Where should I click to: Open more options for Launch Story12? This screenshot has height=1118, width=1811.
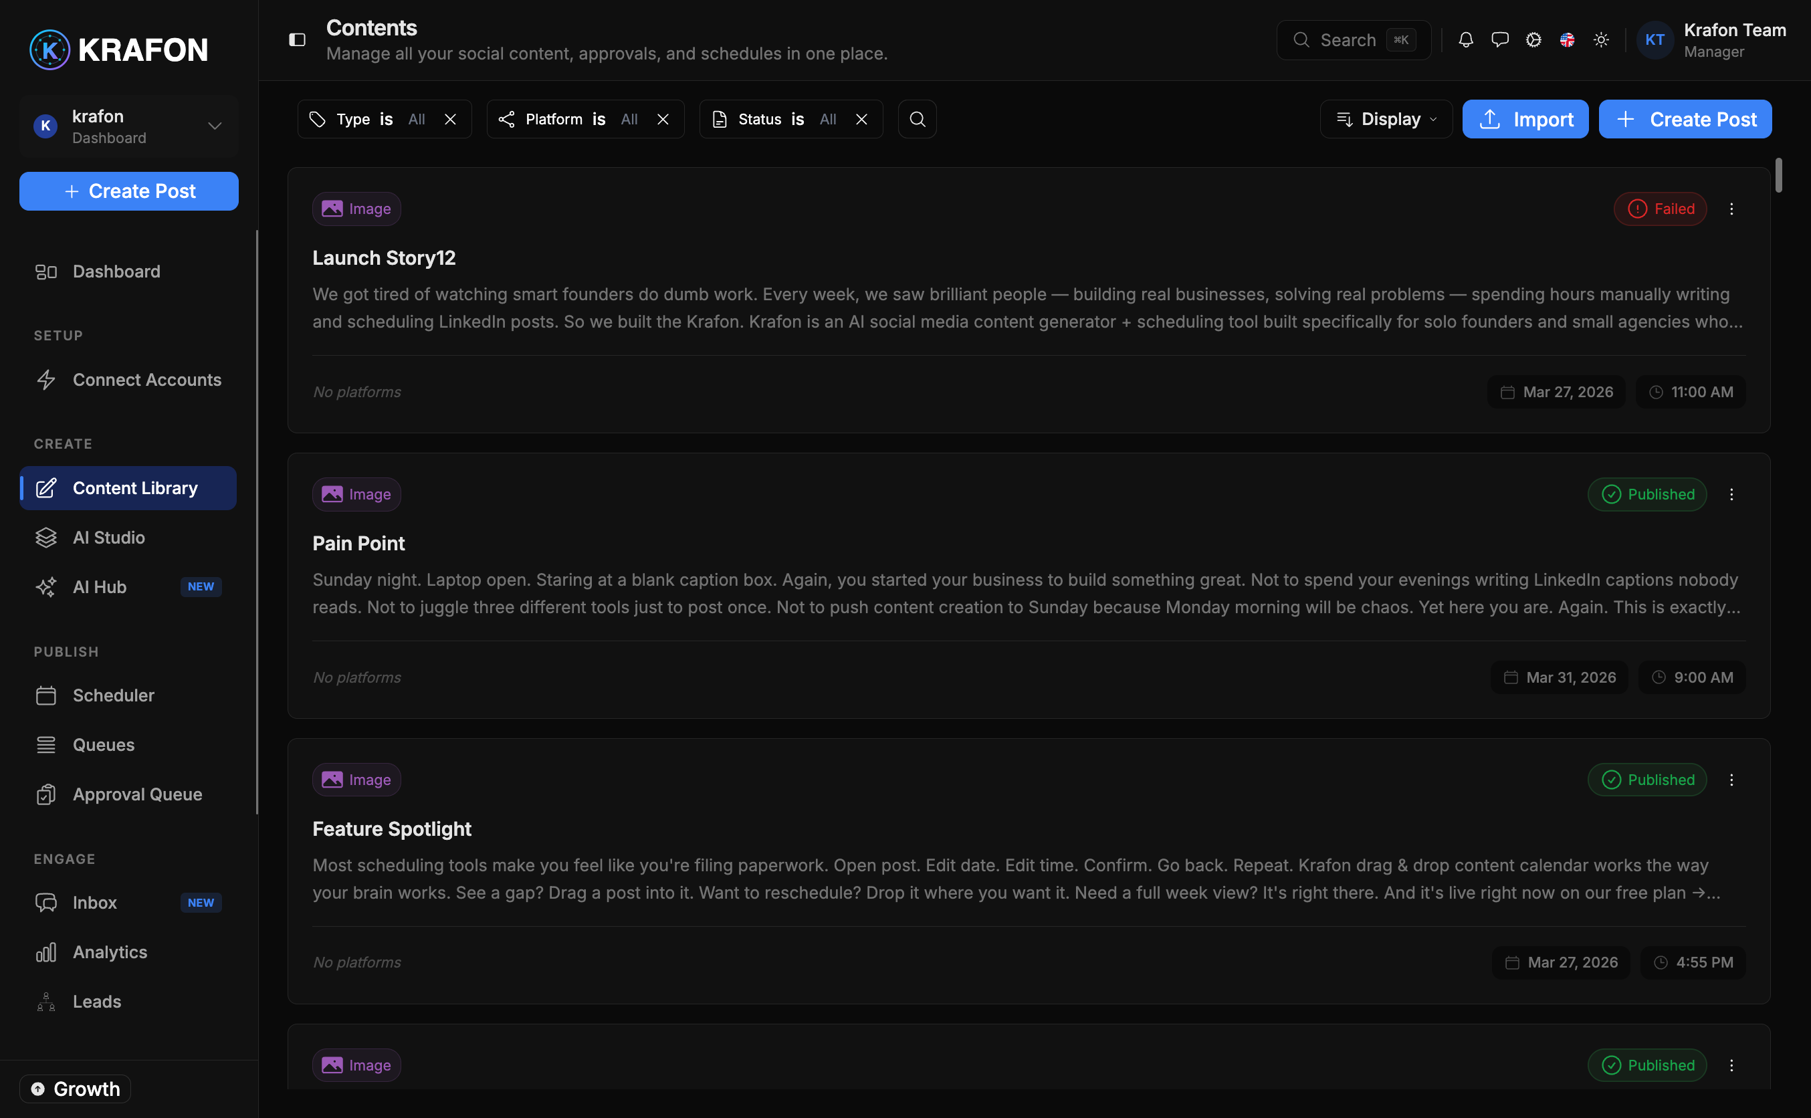click(x=1731, y=209)
